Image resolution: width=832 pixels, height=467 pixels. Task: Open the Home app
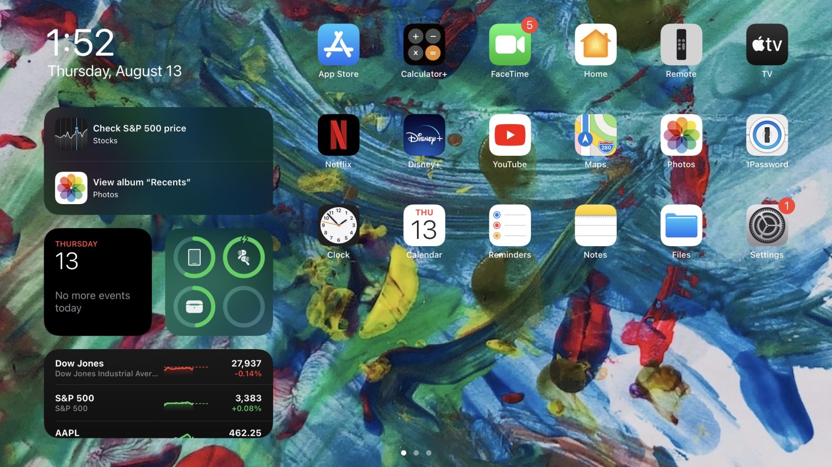(595, 45)
